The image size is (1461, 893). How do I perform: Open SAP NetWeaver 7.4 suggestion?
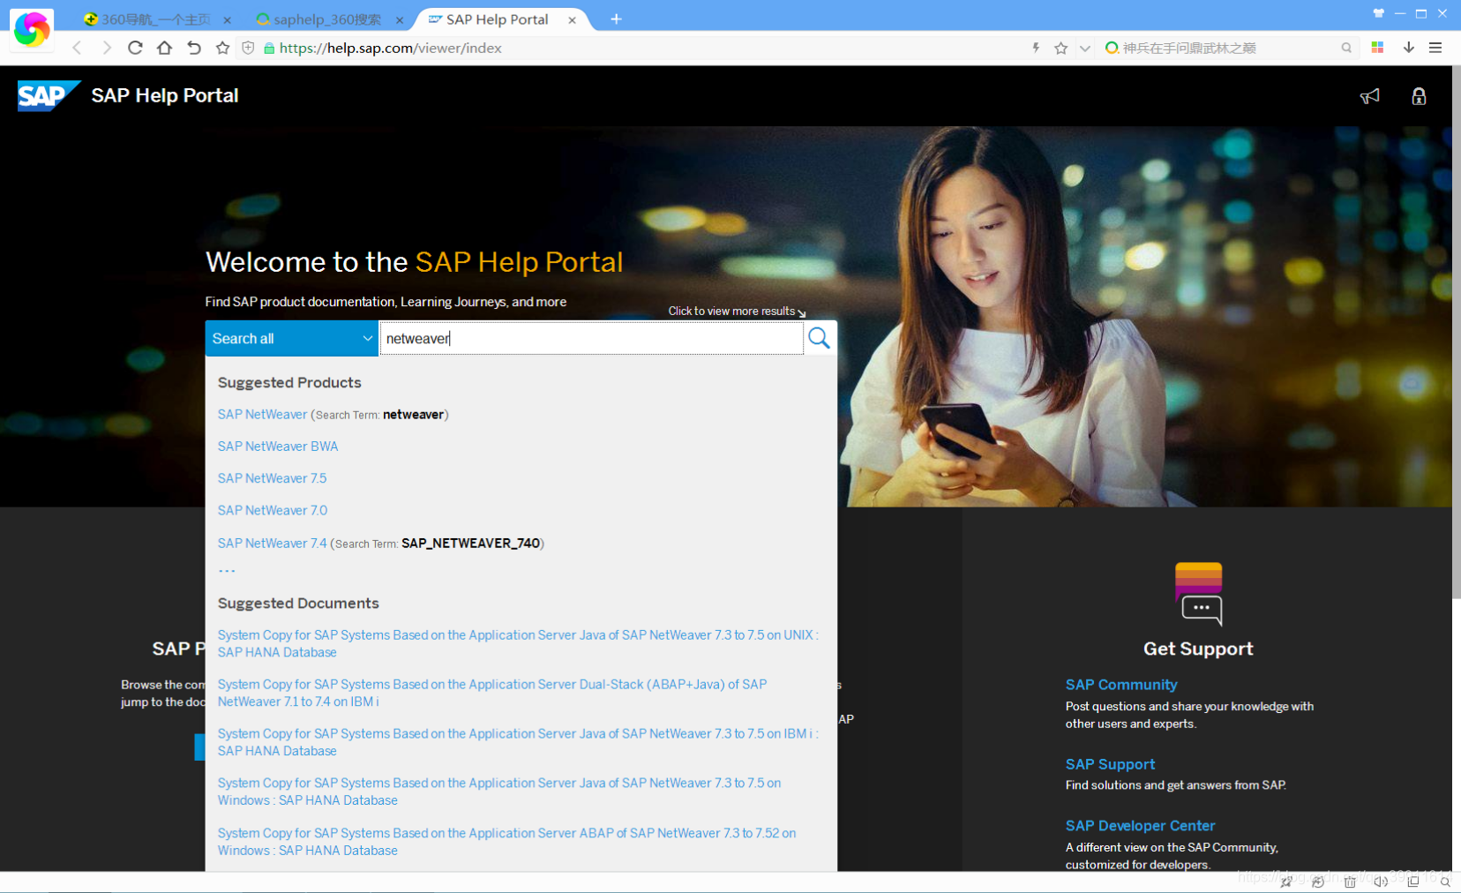[272, 544]
